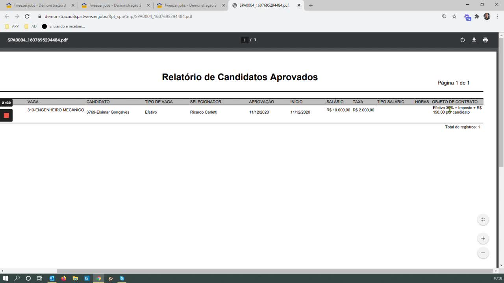This screenshot has width=504, height=283.
Task: Click the report title Relatório de Candidatos Aprovados
Action: tap(240, 77)
